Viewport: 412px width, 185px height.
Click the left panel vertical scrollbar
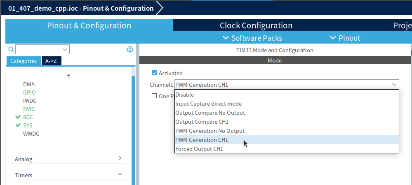pyautogui.click(x=133, y=123)
